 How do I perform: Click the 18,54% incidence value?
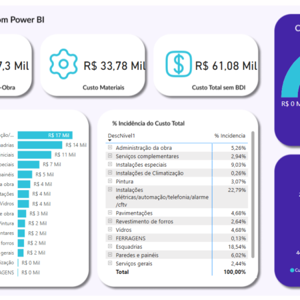pyautogui.click(x=237, y=247)
